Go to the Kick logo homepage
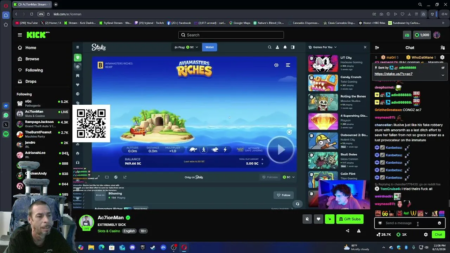Screen dimensions: 450x253 tap(38, 35)
